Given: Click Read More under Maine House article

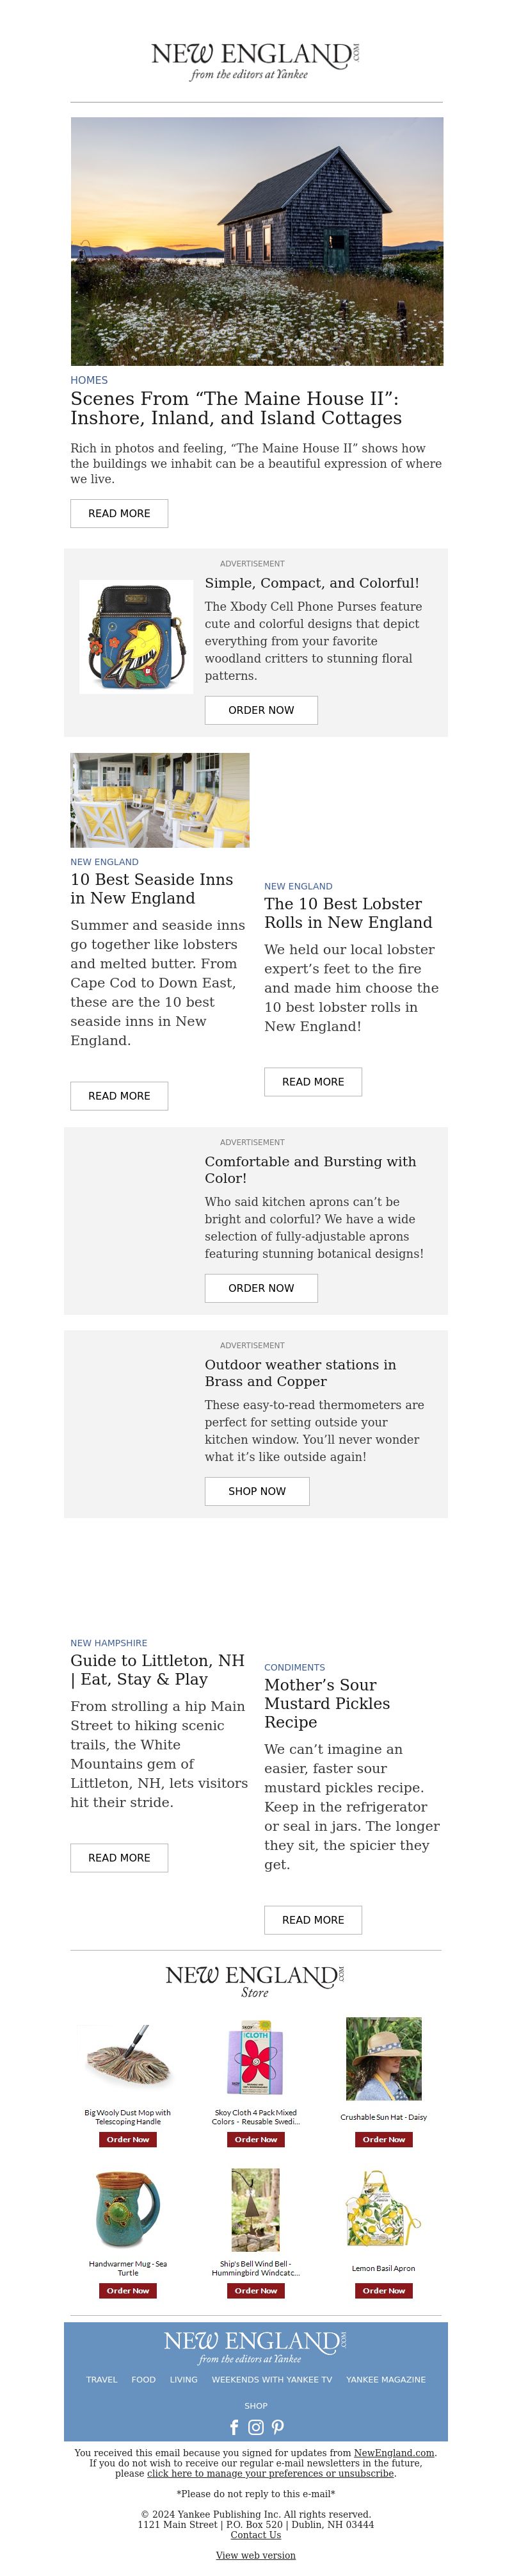Looking at the screenshot, I should tap(119, 513).
